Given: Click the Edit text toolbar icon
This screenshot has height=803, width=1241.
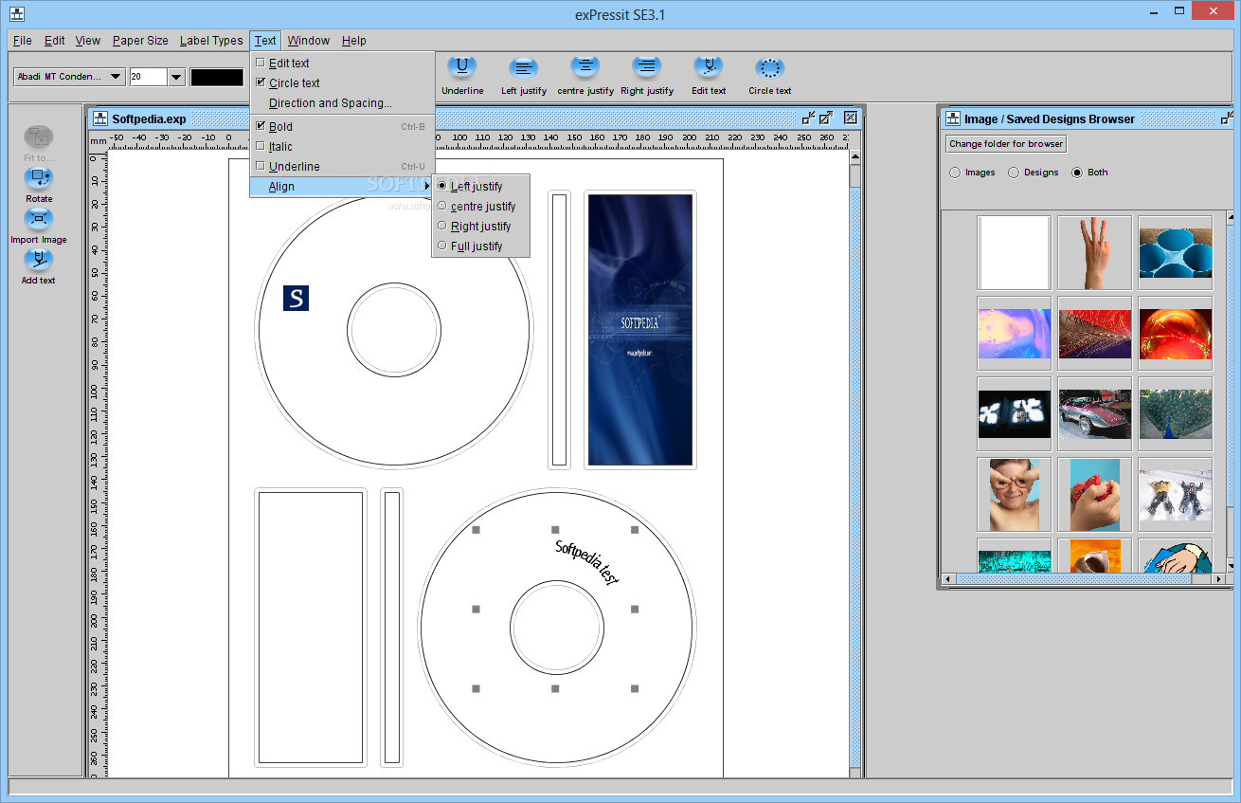Looking at the screenshot, I should tap(709, 67).
